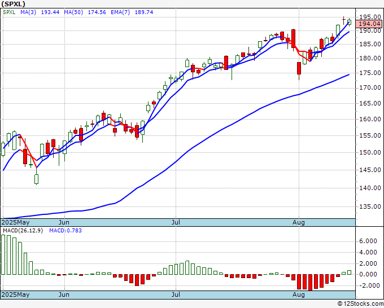384x308 pixels.
Task: Click the 4.000 MACD axis label
Action: coord(368,253)
